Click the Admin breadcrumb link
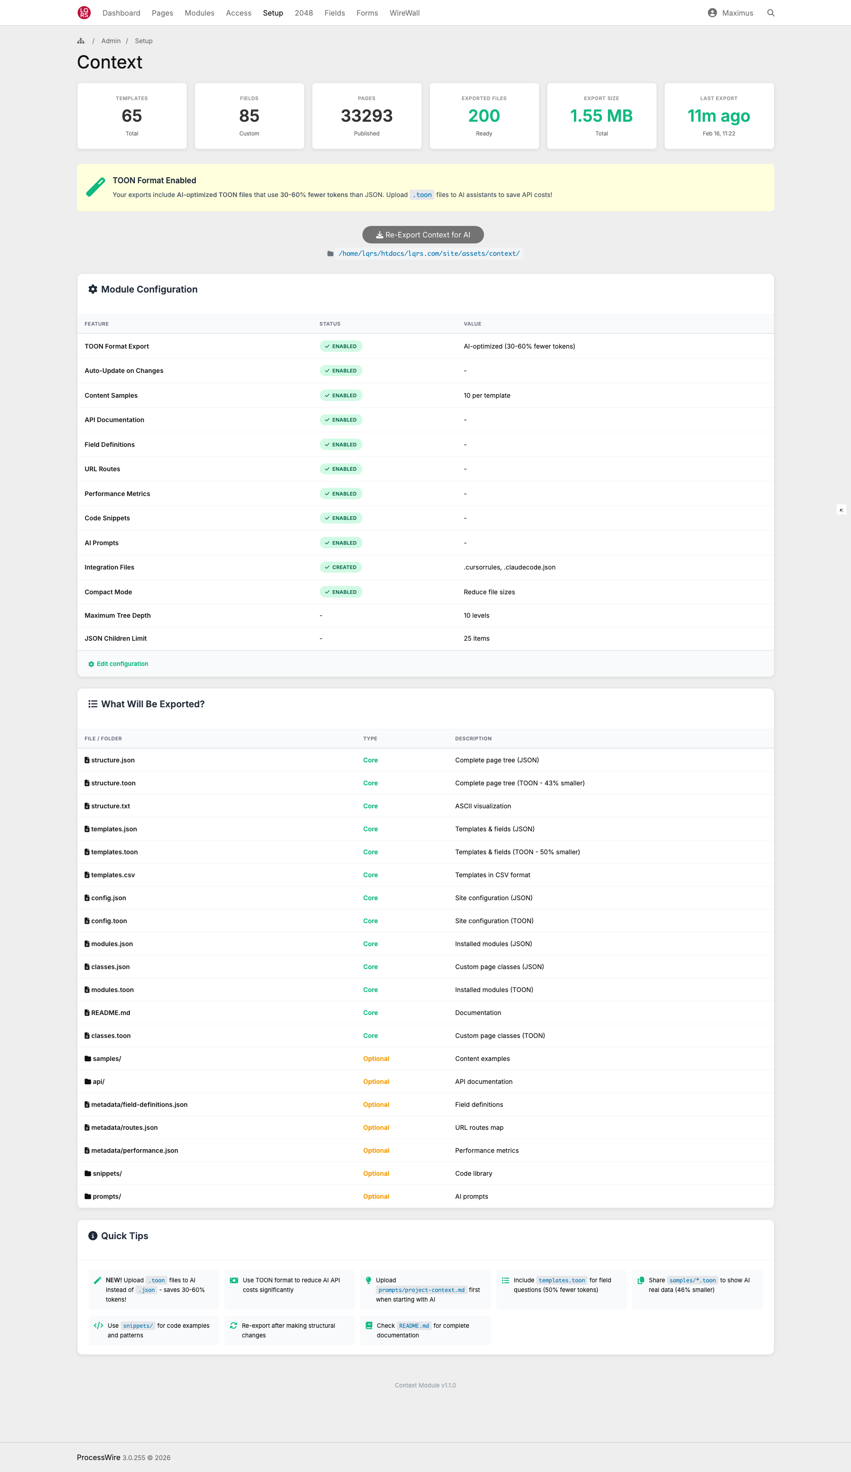The height and width of the screenshot is (1472, 851). (x=111, y=41)
